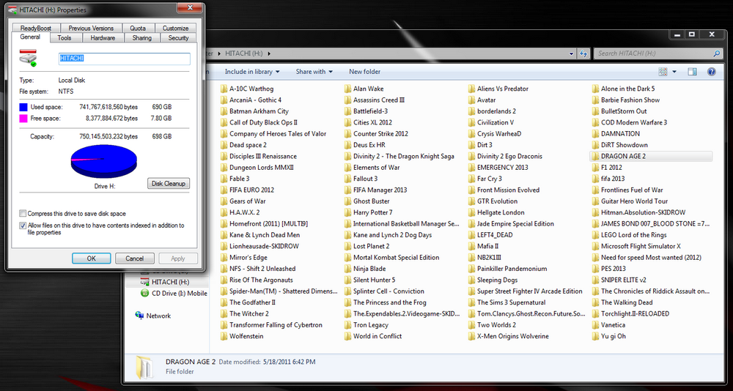The image size is (733, 391).
Task: Select the PES 2013 folder icon
Action: [595, 269]
